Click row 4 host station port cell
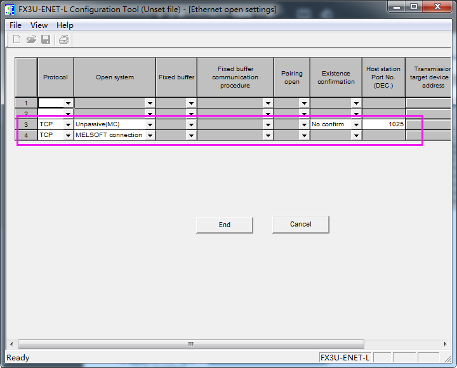This screenshot has height=368, width=457. 383,135
